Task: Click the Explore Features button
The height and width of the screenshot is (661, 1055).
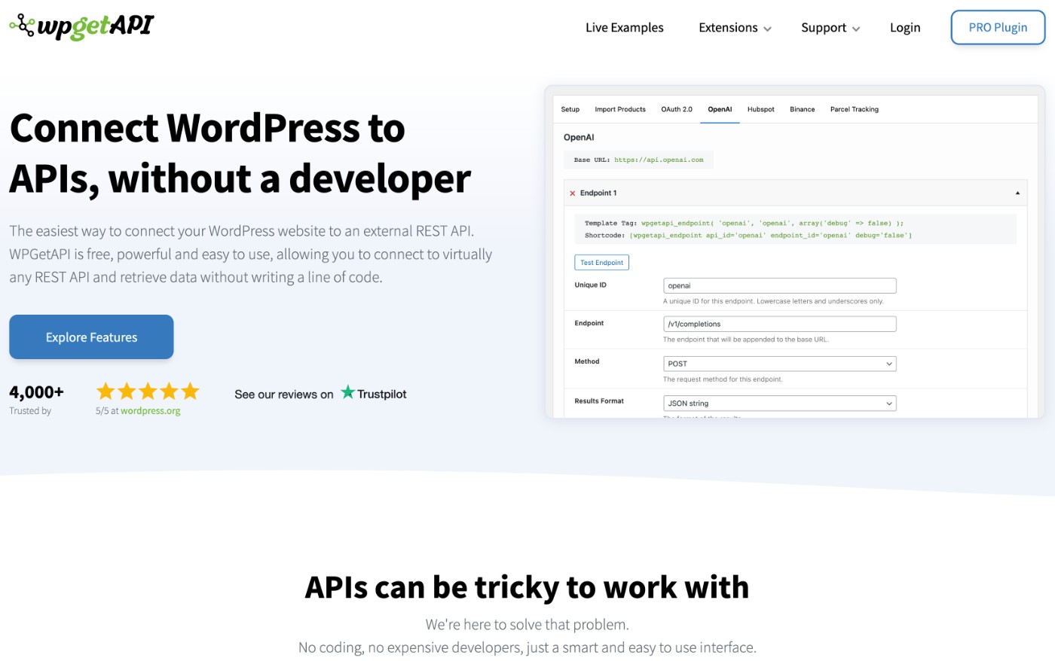Action: [x=91, y=337]
